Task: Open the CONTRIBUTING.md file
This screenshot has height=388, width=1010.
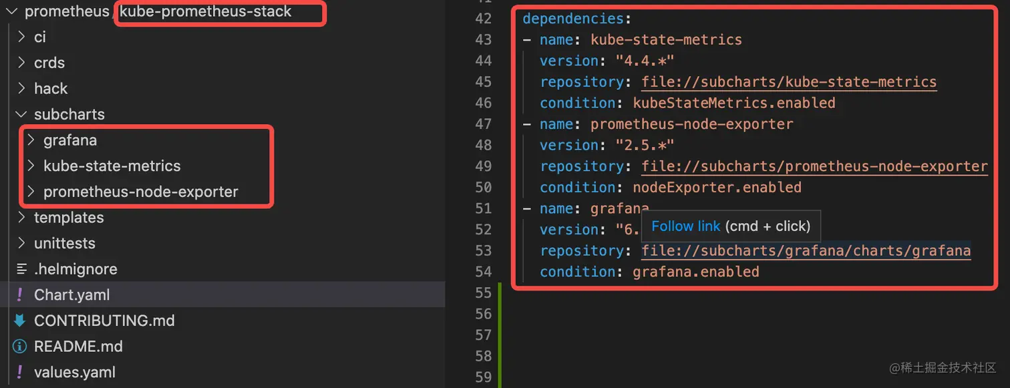Action: point(104,321)
